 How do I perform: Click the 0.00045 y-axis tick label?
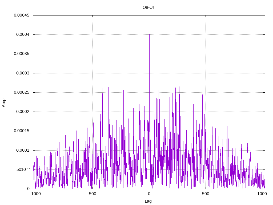coord(22,15)
